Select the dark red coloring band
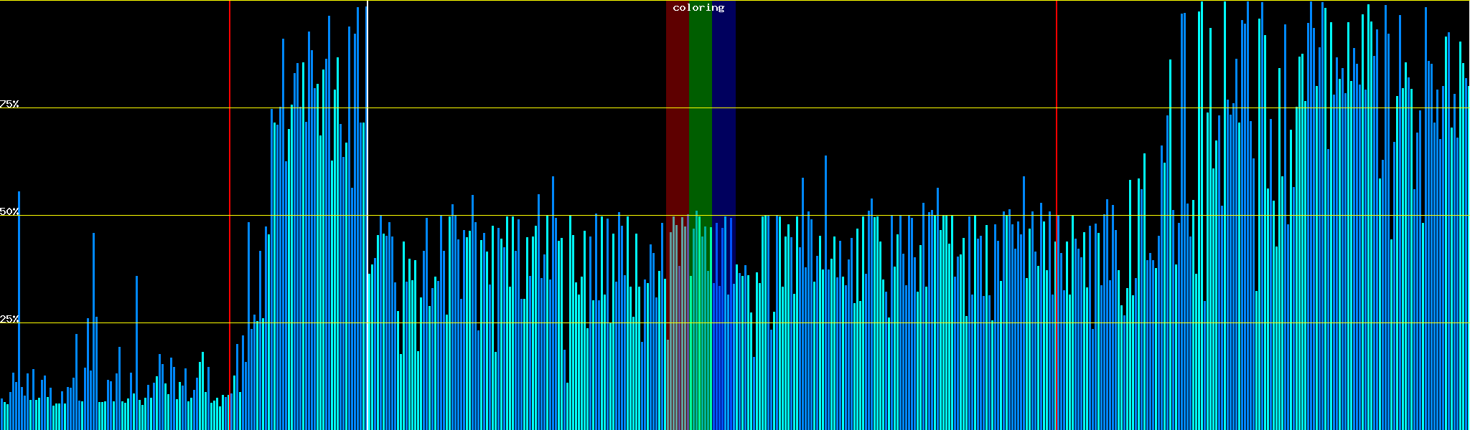 coord(677,107)
